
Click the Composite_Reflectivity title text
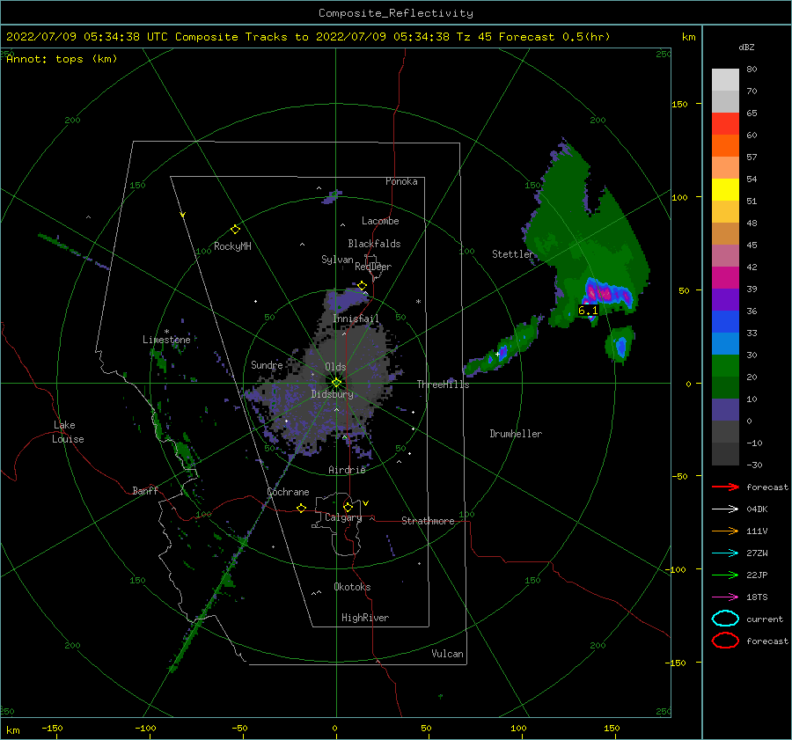(x=396, y=13)
